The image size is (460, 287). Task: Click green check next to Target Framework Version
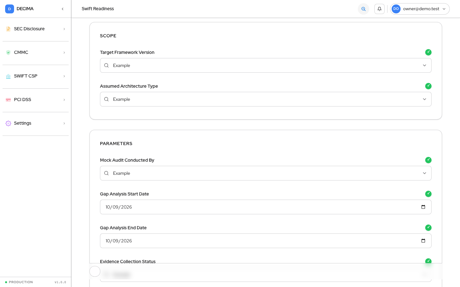tap(428, 52)
